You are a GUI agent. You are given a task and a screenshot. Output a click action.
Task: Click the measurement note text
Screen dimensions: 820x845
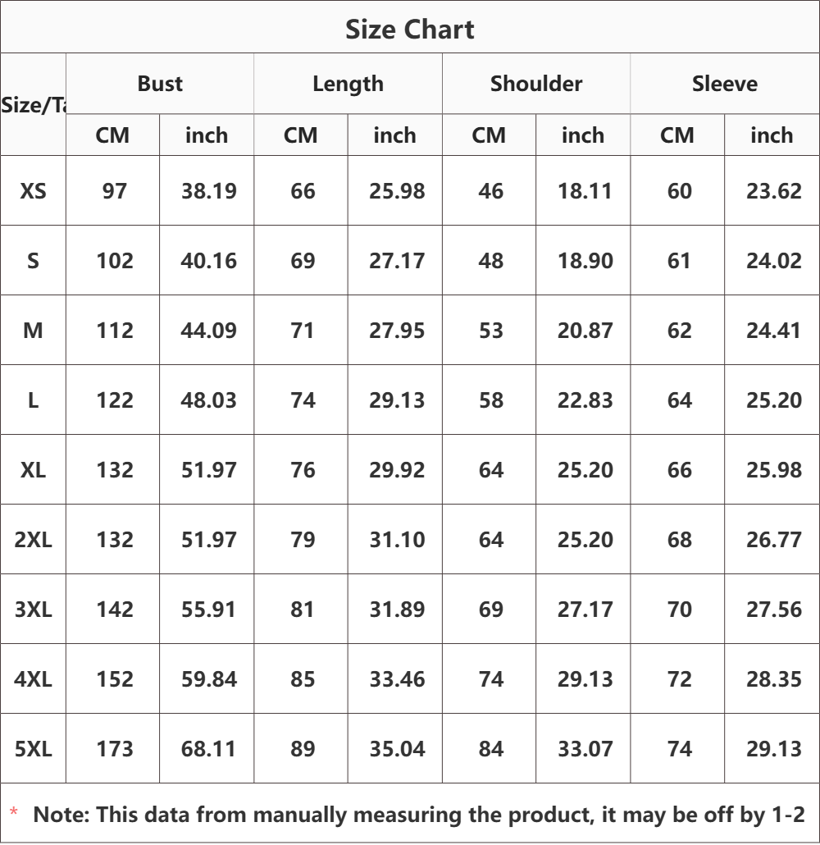[419, 815]
